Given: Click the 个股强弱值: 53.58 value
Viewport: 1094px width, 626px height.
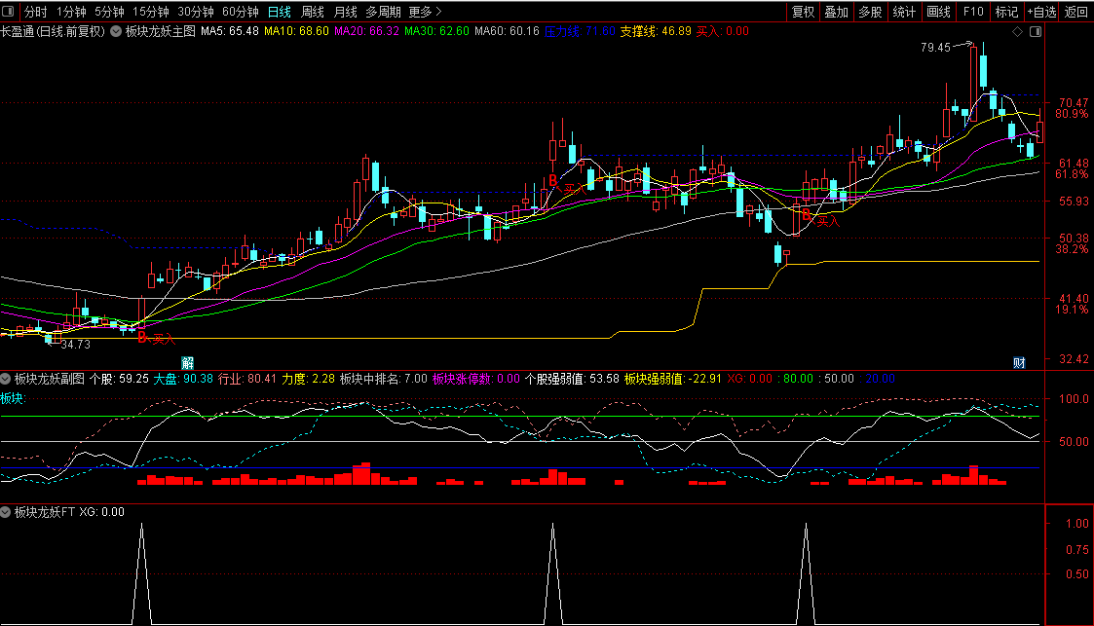Looking at the screenshot, I should coord(572,379).
